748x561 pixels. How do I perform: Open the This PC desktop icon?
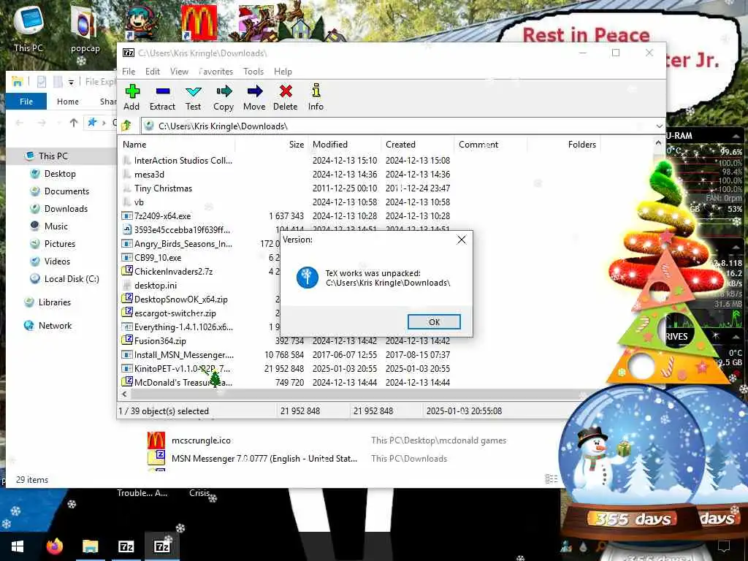point(28,28)
